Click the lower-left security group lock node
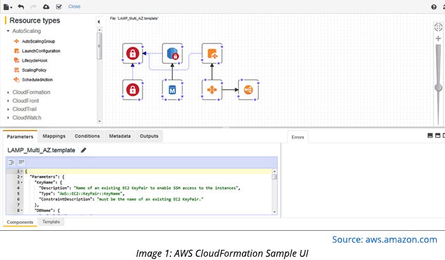The image size is (445, 260). click(x=132, y=90)
